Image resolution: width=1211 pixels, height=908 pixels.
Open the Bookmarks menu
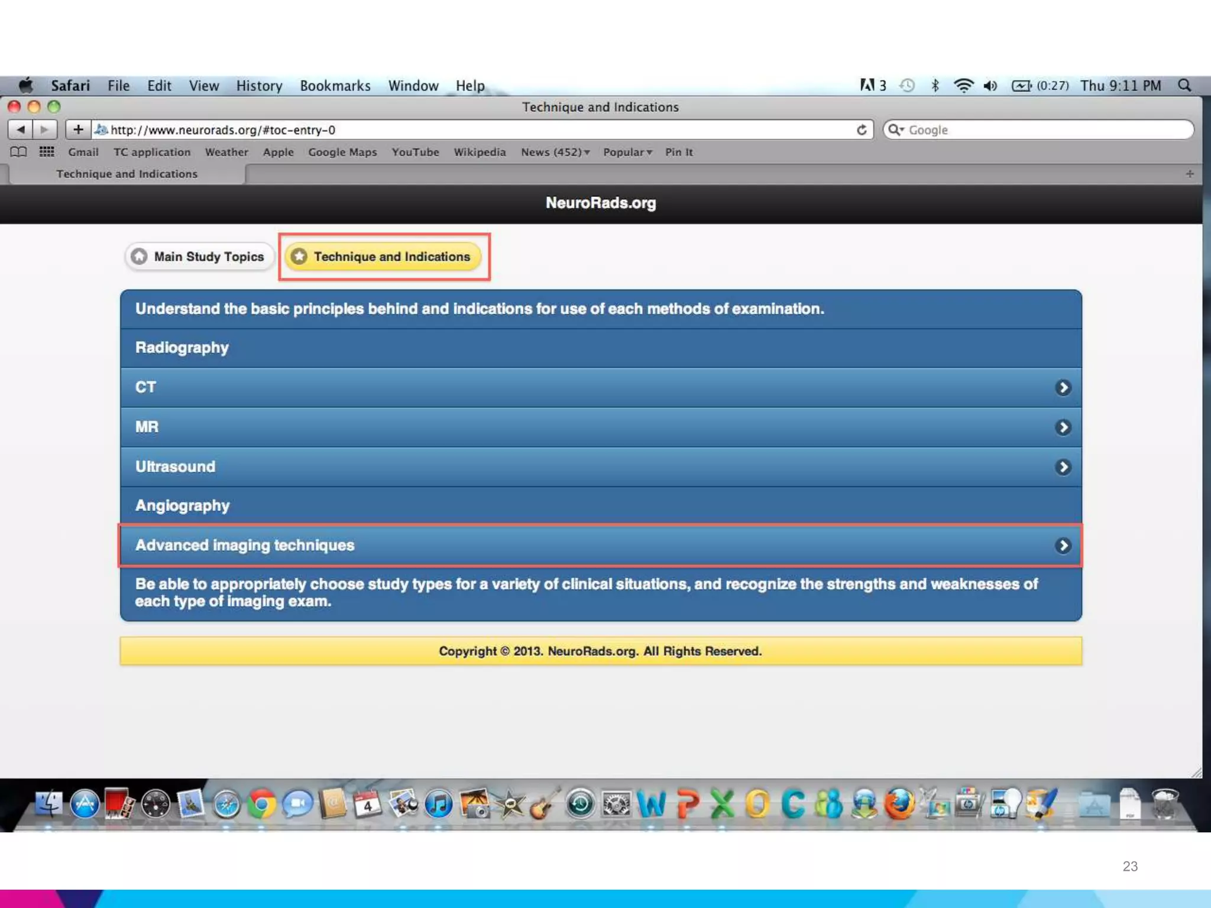point(335,86)
